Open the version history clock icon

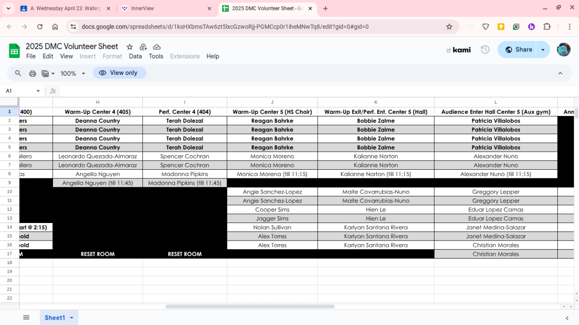click(485, 50)
